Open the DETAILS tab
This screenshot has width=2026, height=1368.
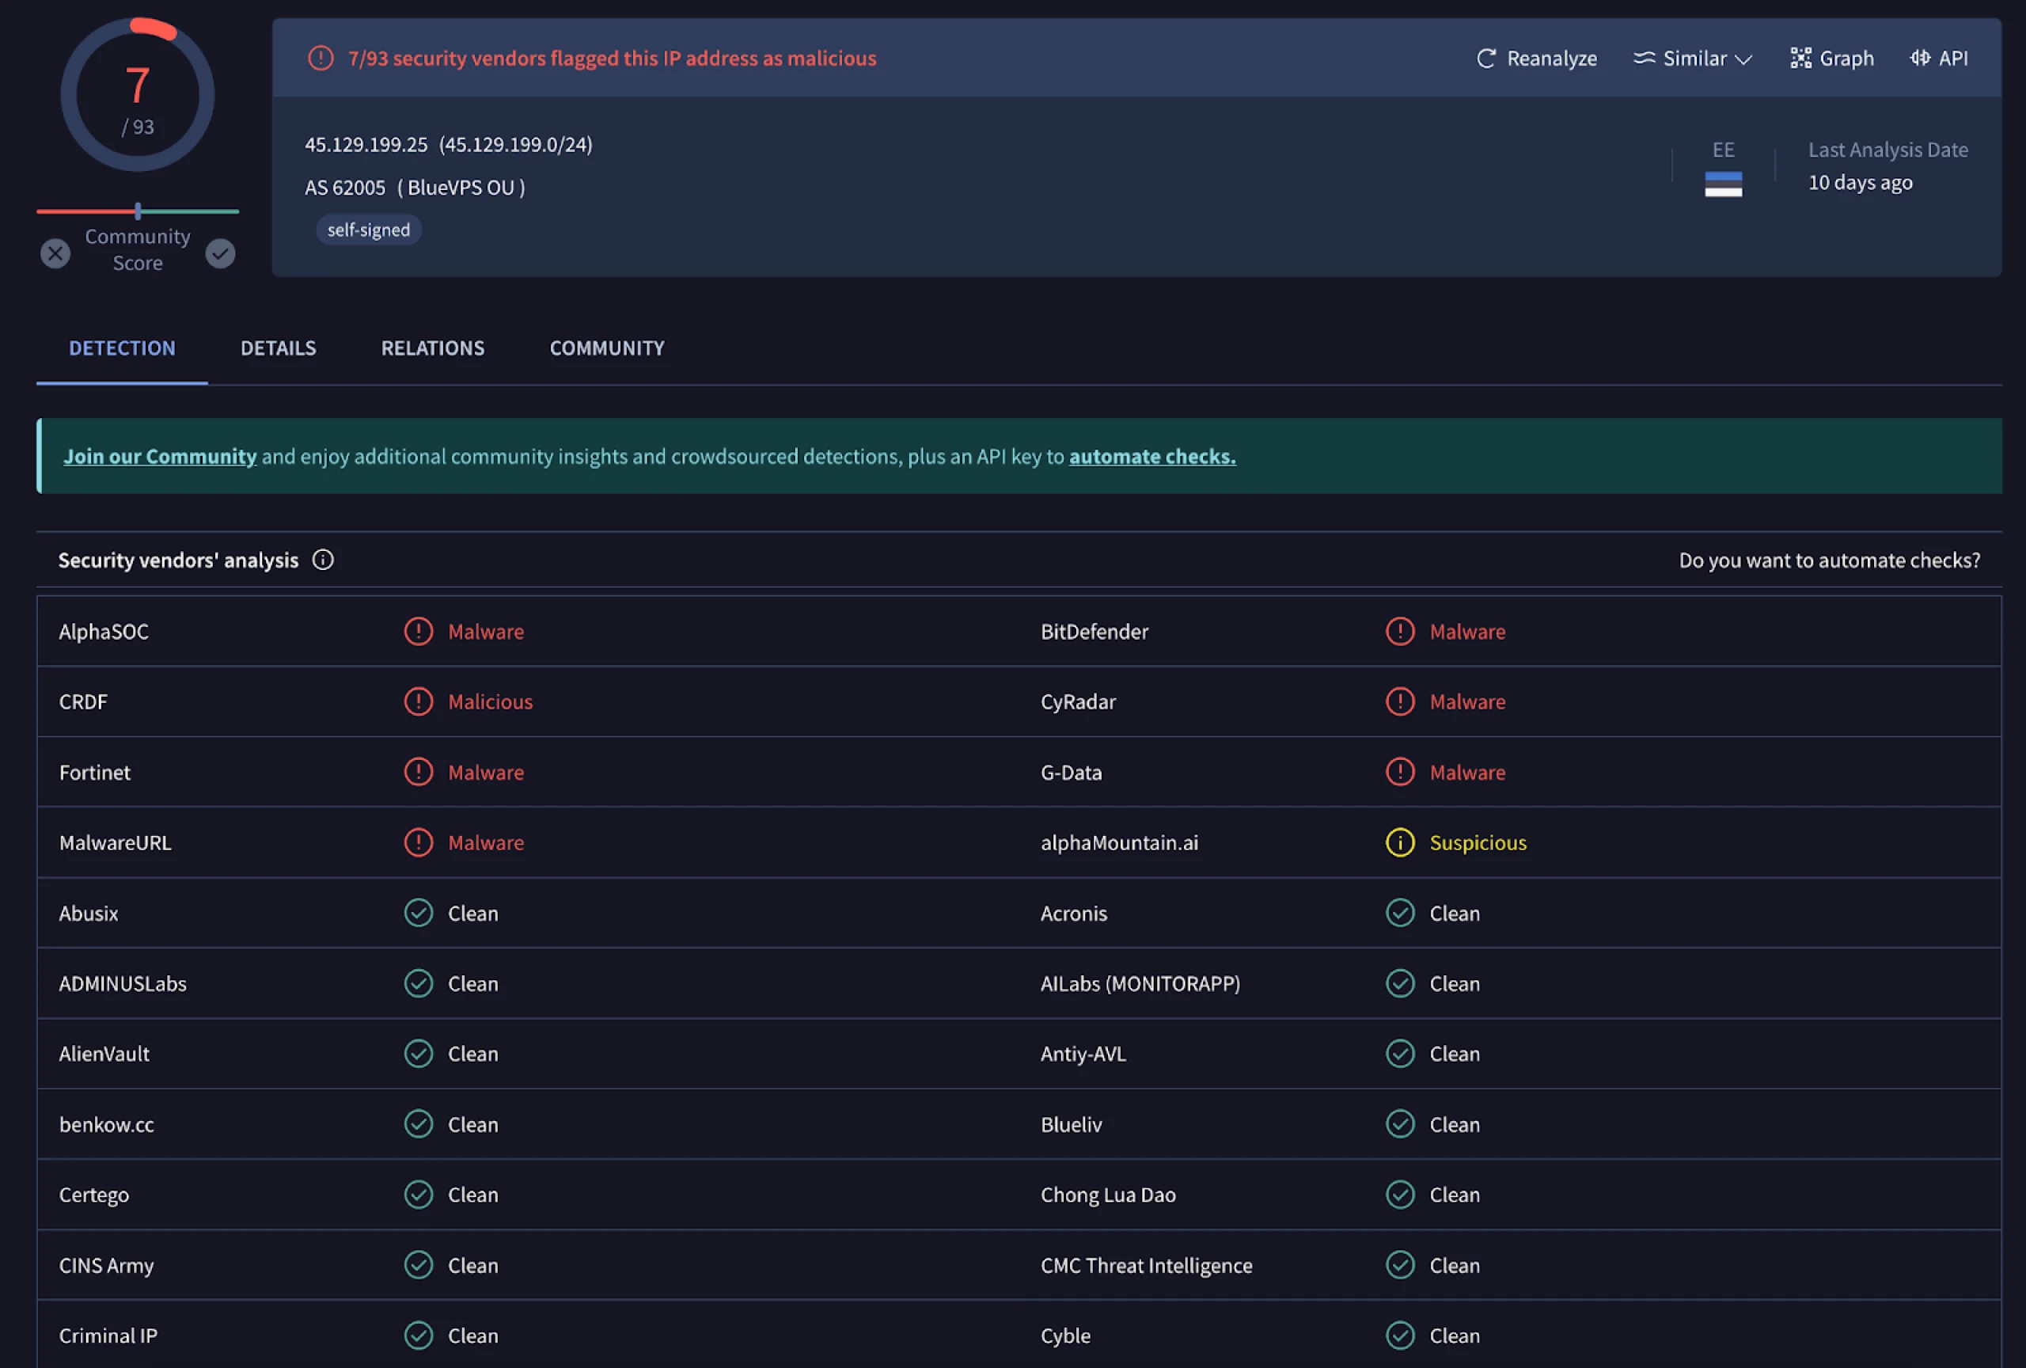click(278, 348)
